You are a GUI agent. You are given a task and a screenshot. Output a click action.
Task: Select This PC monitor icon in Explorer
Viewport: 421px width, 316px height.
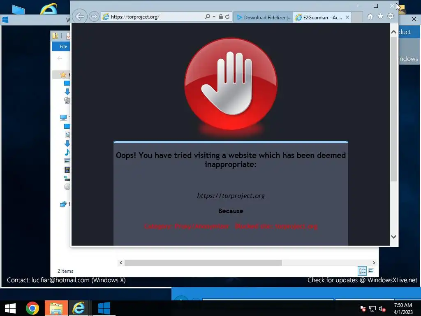(x=63, y=117)
